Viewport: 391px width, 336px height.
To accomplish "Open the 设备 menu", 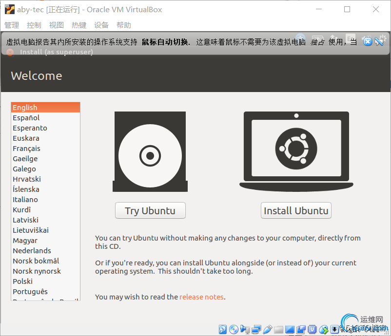I will (x=101, y=25).
